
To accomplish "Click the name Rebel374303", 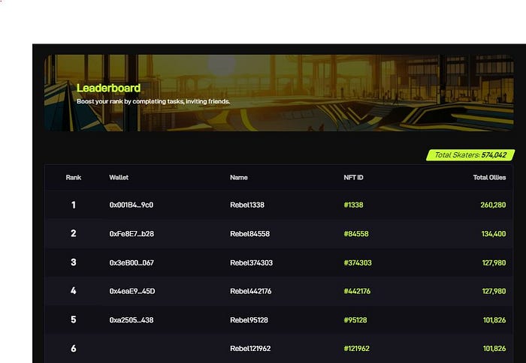I will point(251,262).
